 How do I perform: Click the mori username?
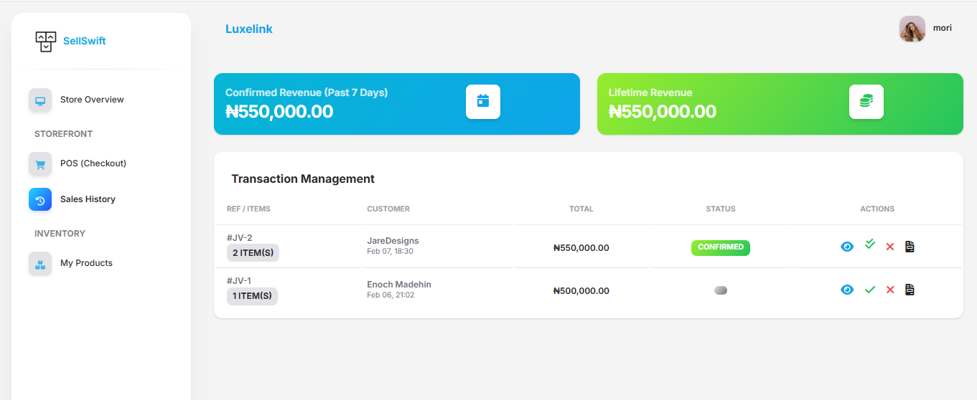[x=943, y=28]
